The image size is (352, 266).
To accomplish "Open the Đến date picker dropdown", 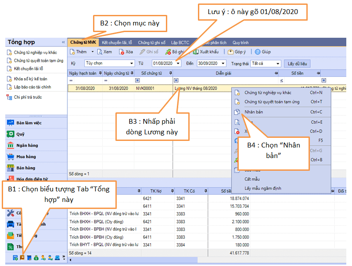I will (x=223, y=64).
